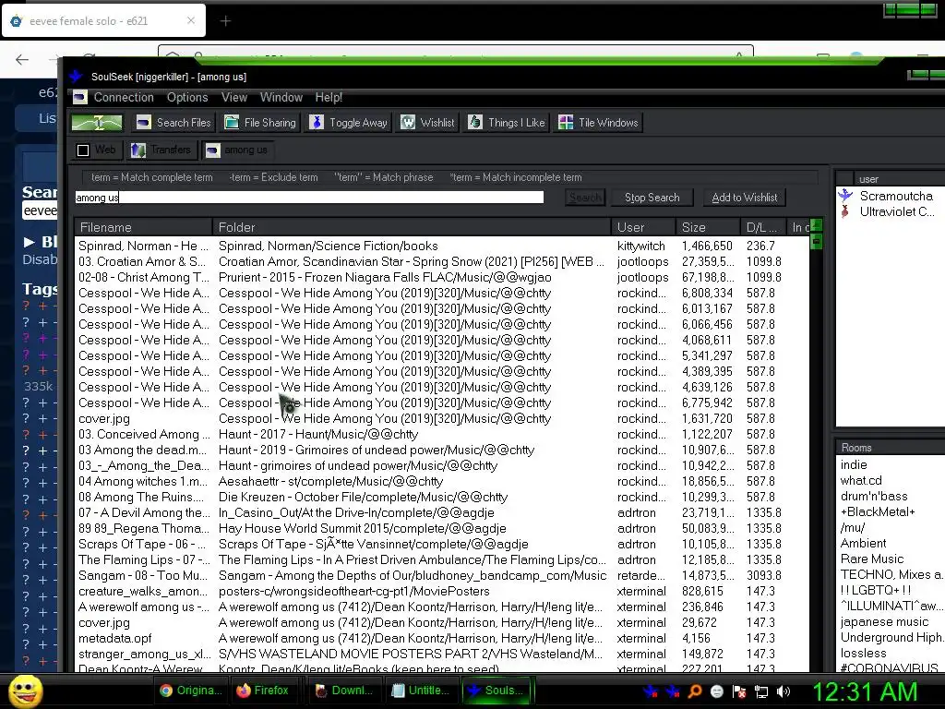Open the Wishlist toolbar item

(x=427, y=123)
